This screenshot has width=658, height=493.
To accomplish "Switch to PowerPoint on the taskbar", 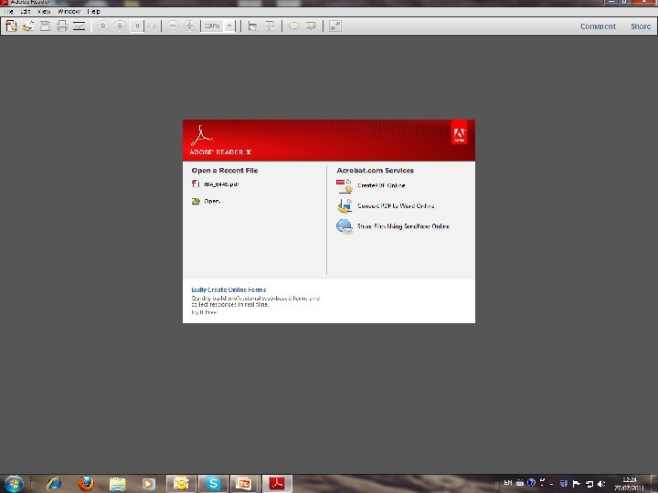I will [x=245, y=484].
